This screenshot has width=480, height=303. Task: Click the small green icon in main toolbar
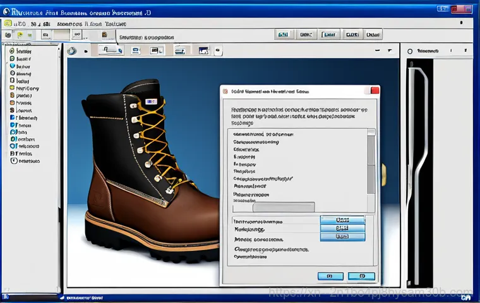tap(30, 35)
